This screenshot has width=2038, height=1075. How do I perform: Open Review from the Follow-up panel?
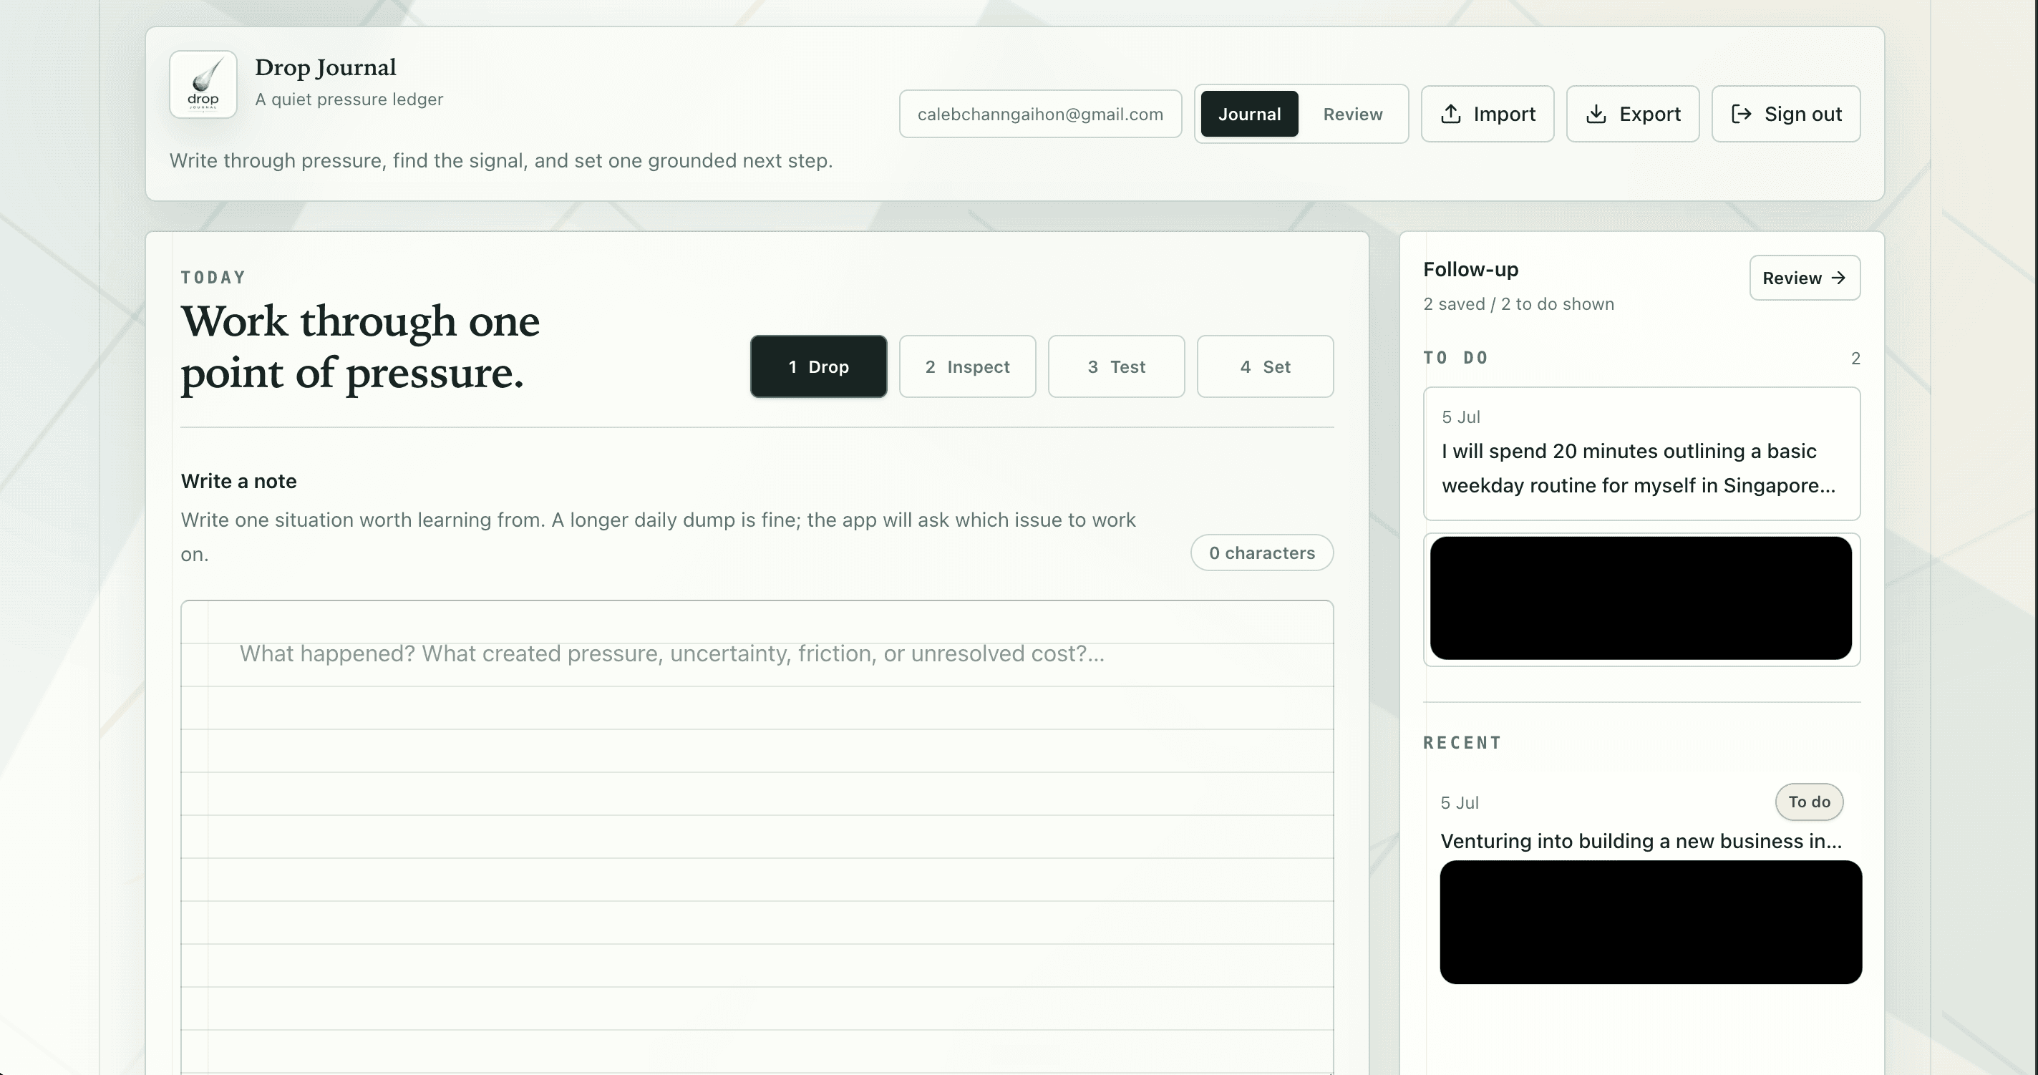point(1805,278)
